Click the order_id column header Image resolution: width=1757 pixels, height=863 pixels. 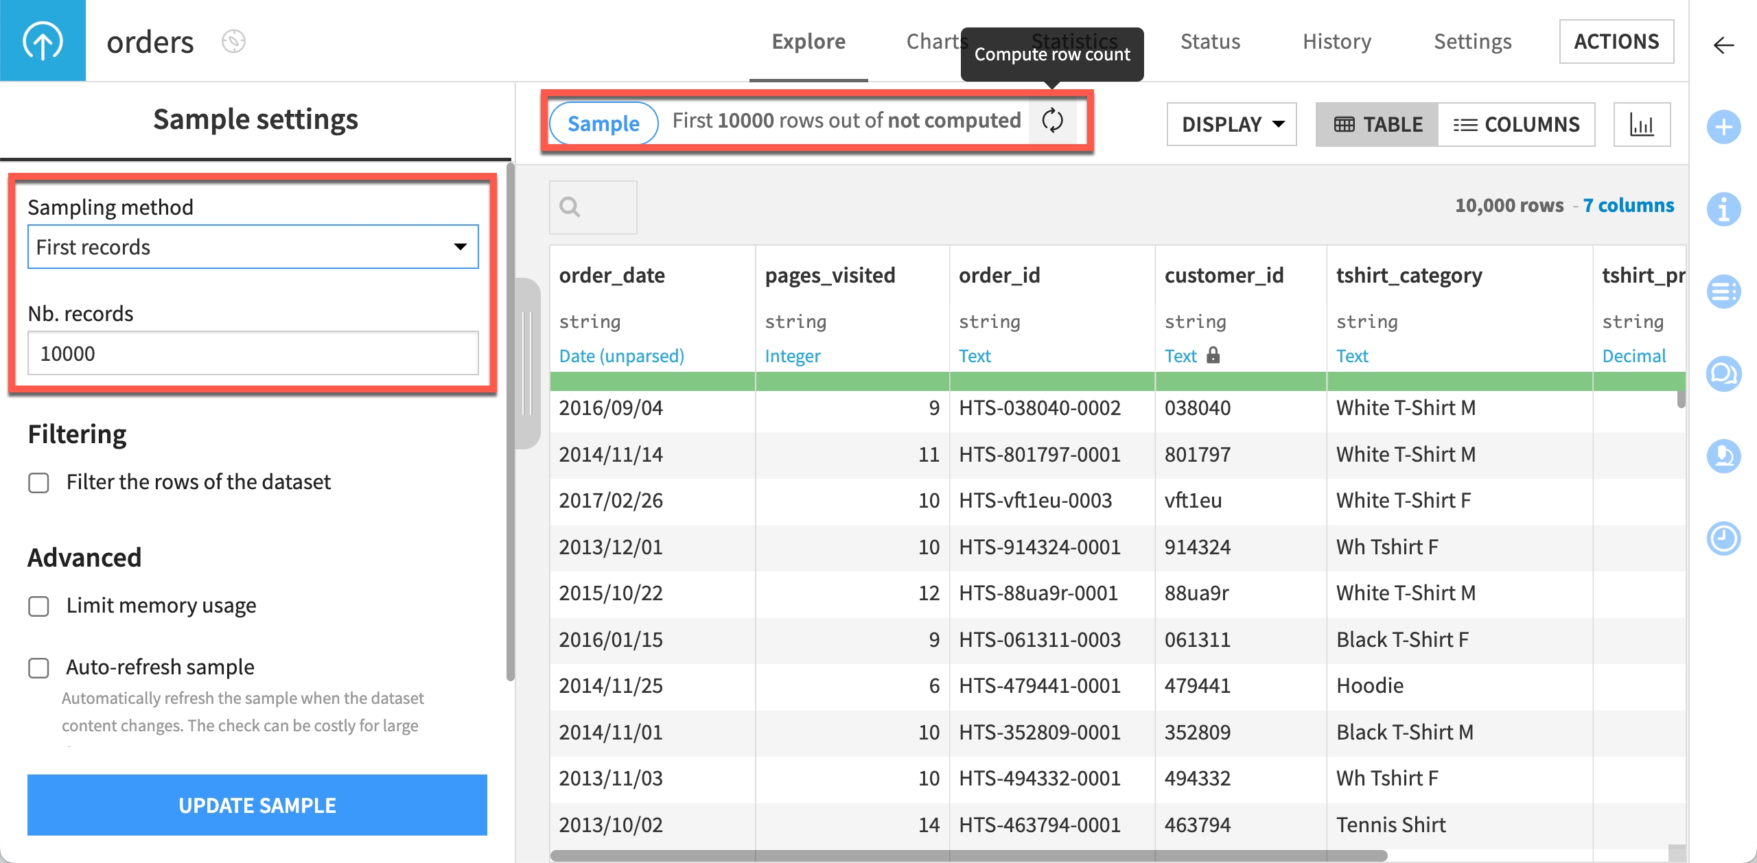coord(999,275)
